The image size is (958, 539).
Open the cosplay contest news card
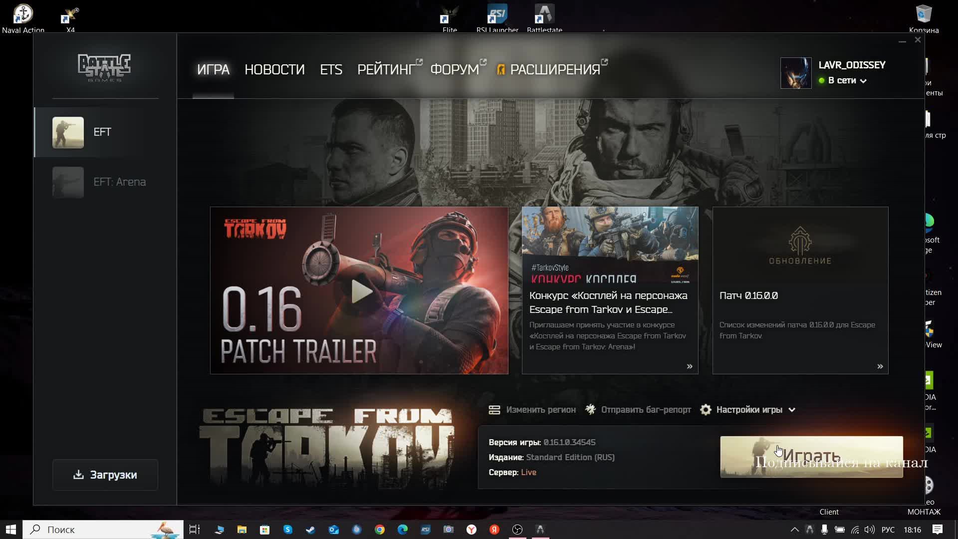[x=610, y=290]
